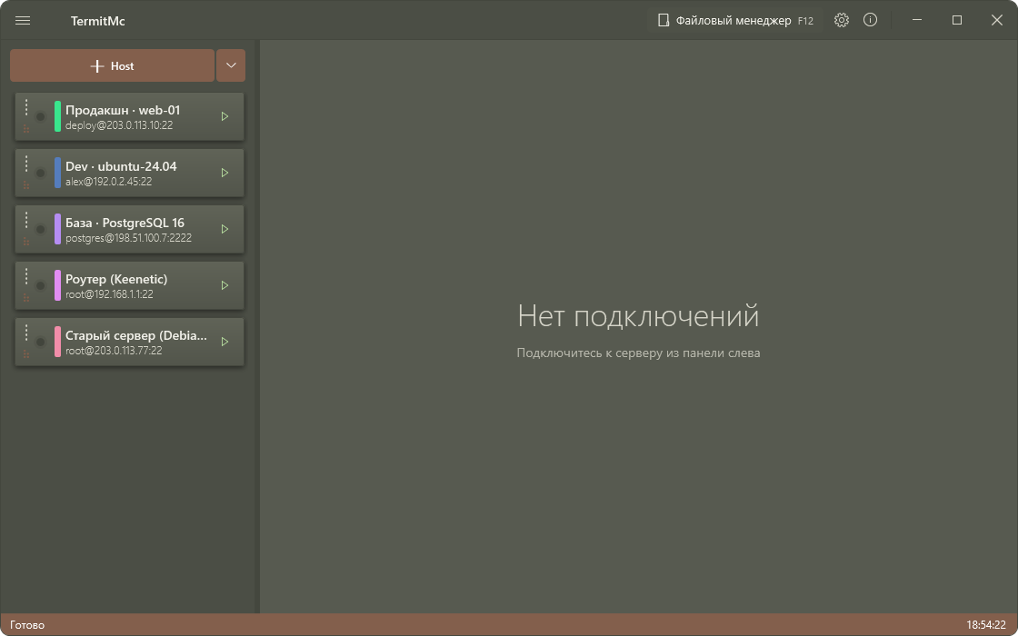This screenshot has height=636, width=1018.
Task: Click the play icon for Роутер (Keenetic)
Action: (x=225, y=285)
